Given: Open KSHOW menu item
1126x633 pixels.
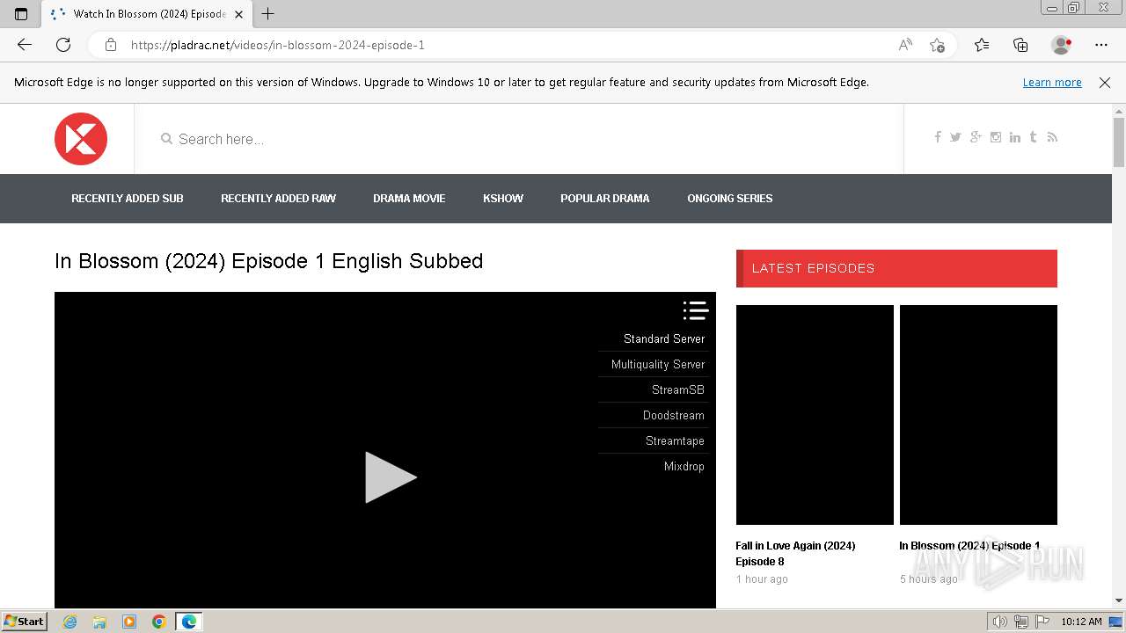Looking at the screenshot, I should pyautogui.click(x=503, y=199).
